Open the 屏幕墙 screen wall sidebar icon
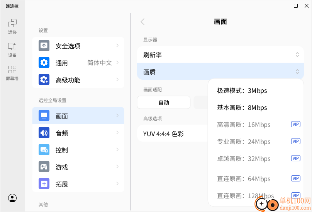 point(12,73)
